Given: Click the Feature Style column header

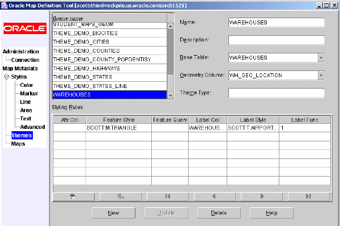Looking at the screenshot, I should click(119, 120).
